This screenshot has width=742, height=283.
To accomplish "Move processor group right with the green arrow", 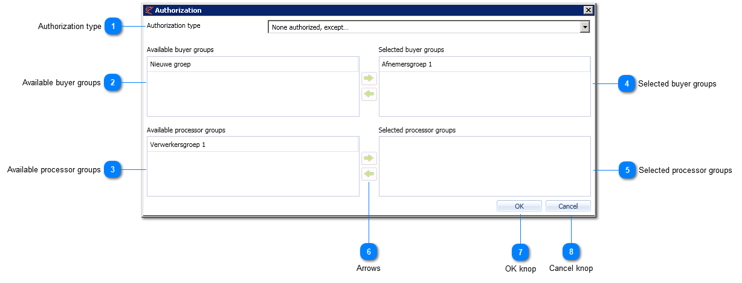I will click(369, 158).
